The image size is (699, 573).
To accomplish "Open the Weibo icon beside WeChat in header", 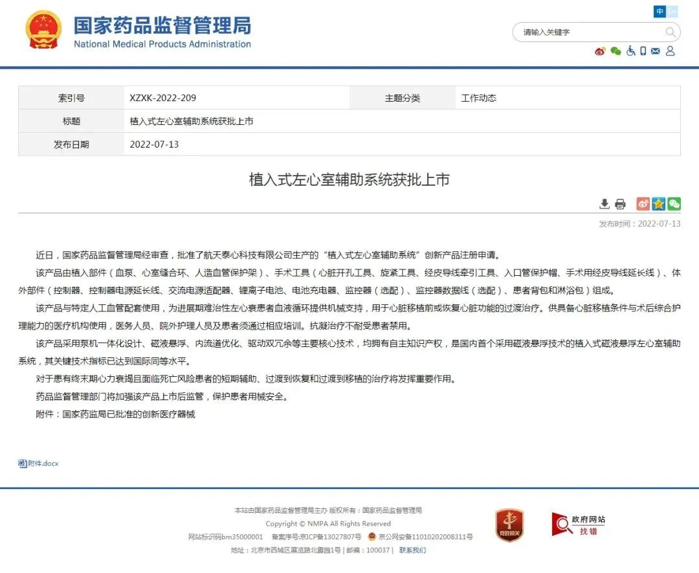I will pos(600,51).
